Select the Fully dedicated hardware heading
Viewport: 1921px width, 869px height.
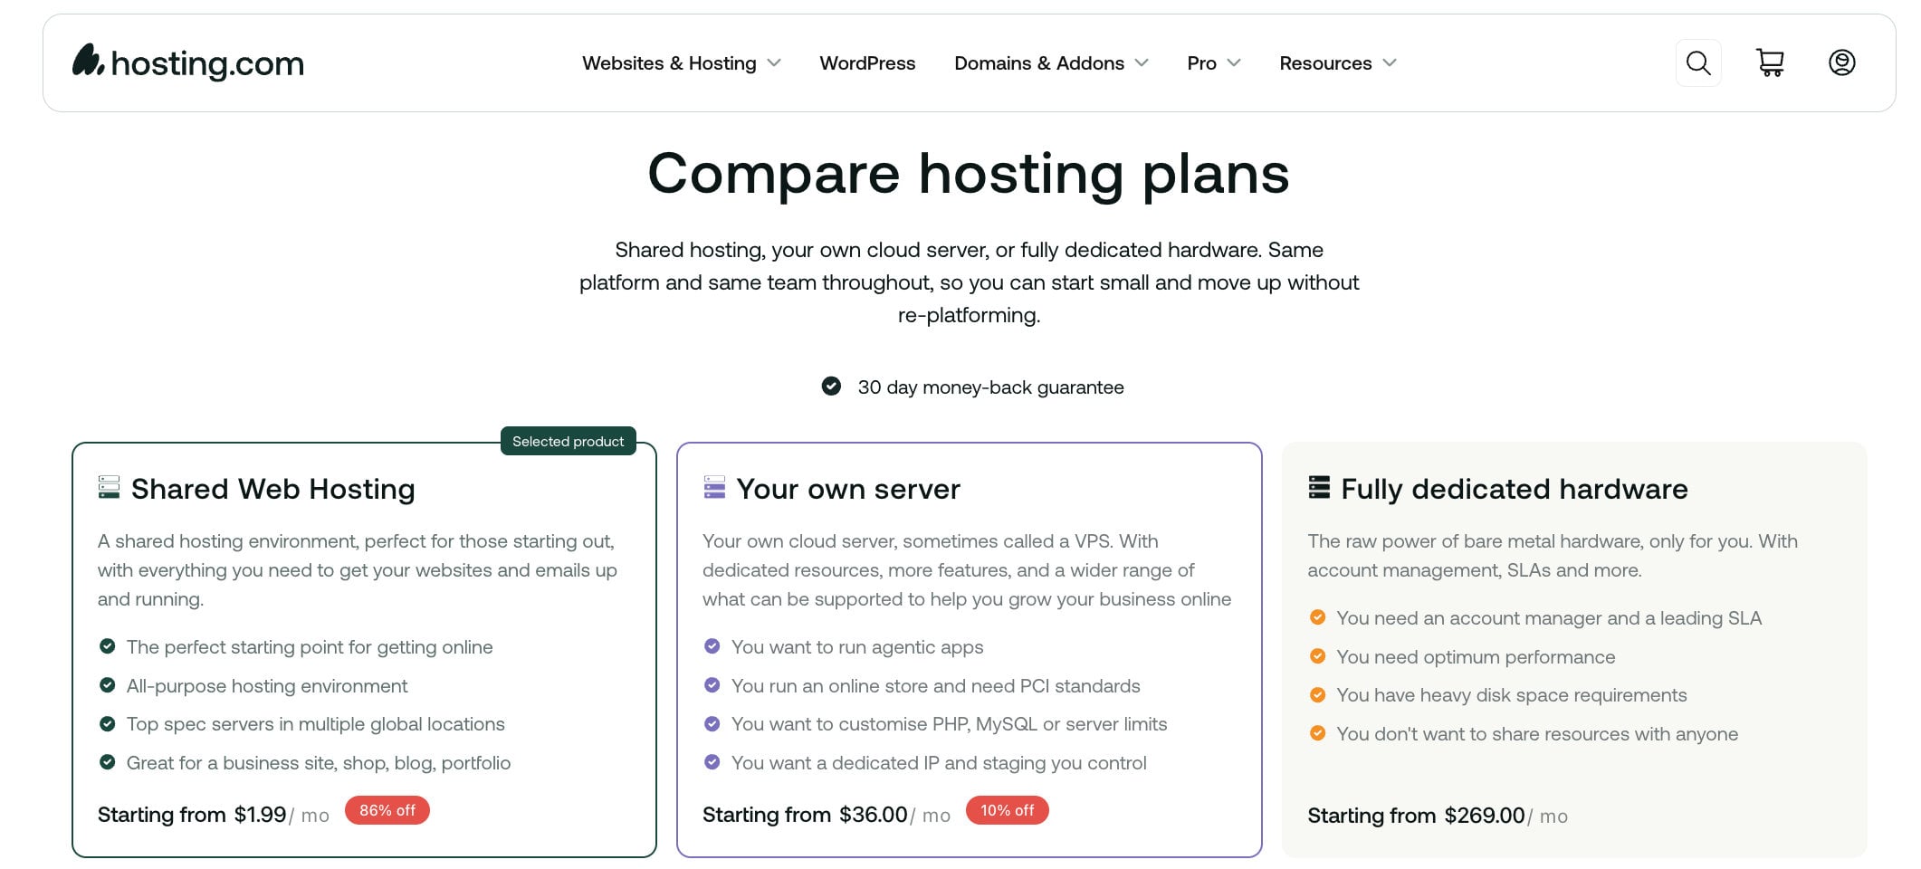tap(1515, 489)
